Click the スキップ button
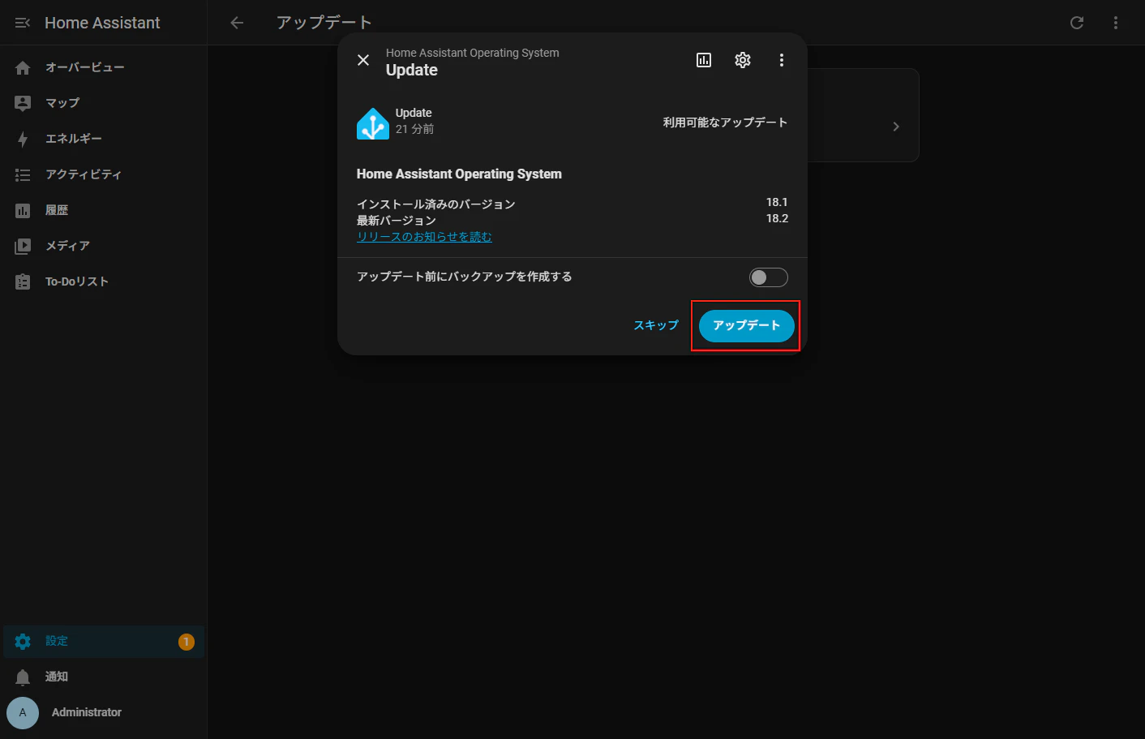This screenshot has height=739, width=1145. (x=656, y=326)
